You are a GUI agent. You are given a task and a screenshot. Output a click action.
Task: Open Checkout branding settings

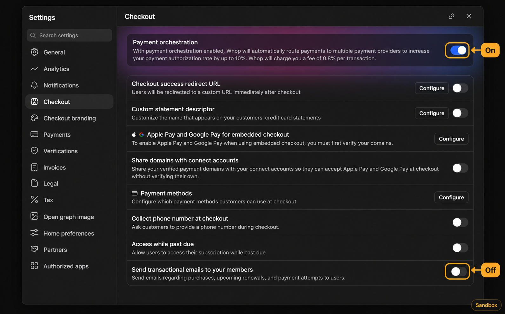[x=69, y=118]
